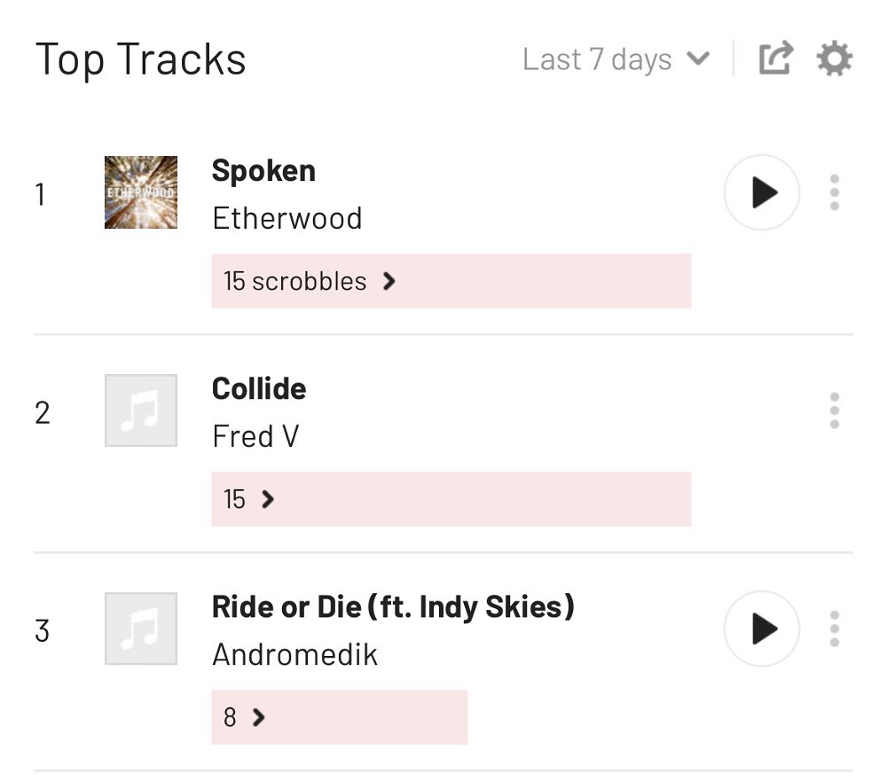
Task: Open the Top Tracks settings gear
Action: [x=835, y=59]
